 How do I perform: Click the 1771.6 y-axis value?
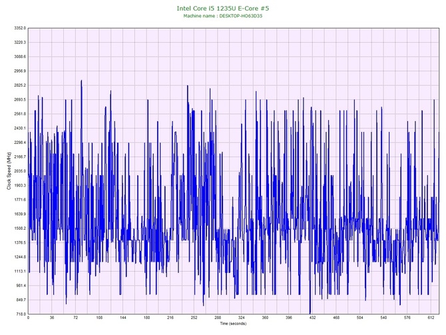point(20,200)
